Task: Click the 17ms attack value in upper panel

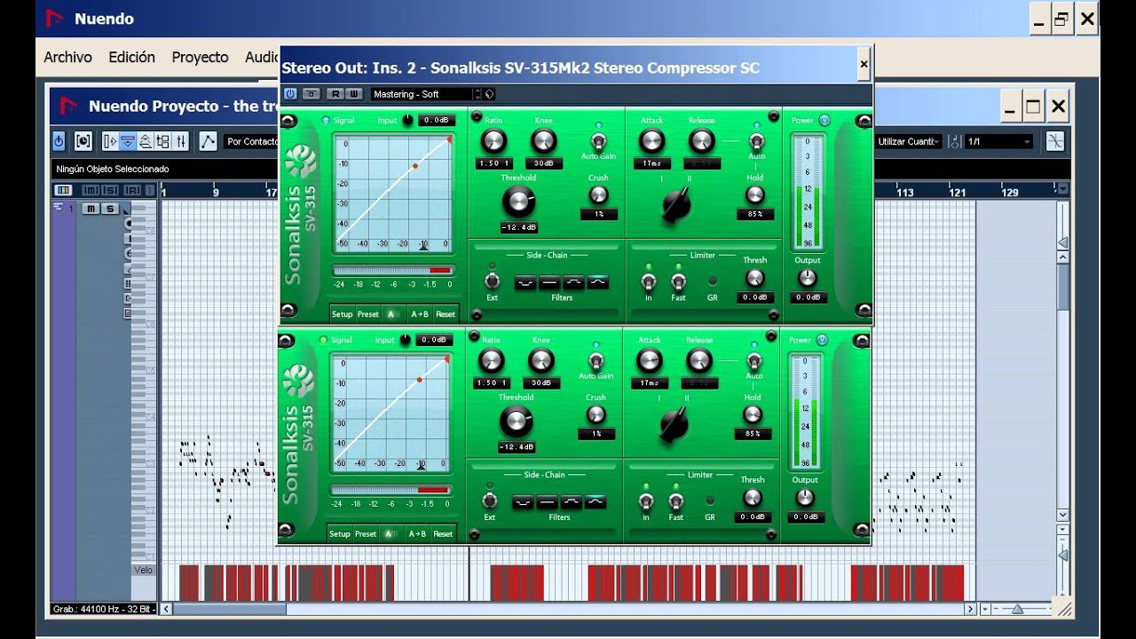Action: tap(651, 163)
